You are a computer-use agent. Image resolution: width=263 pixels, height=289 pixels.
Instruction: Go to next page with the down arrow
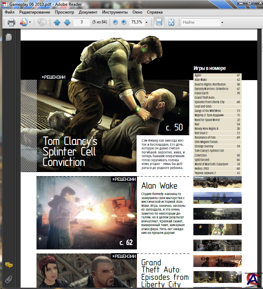click(67, 22)
